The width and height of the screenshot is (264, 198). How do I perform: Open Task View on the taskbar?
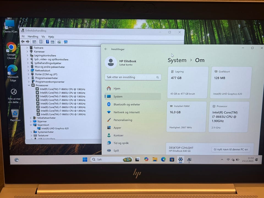coord(137,159)
